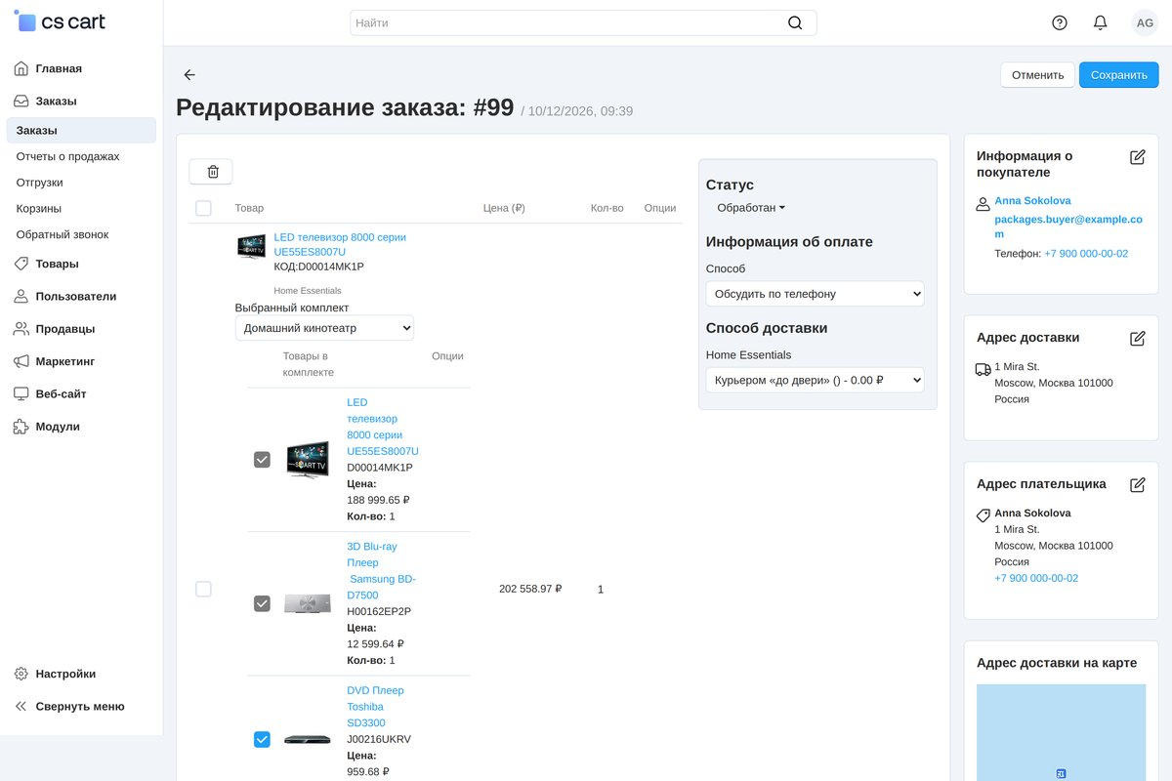
Task: Edit shipping address (Адрес доставки) pencil icon
Action: pyautogui.click(x=1137, y=338)
